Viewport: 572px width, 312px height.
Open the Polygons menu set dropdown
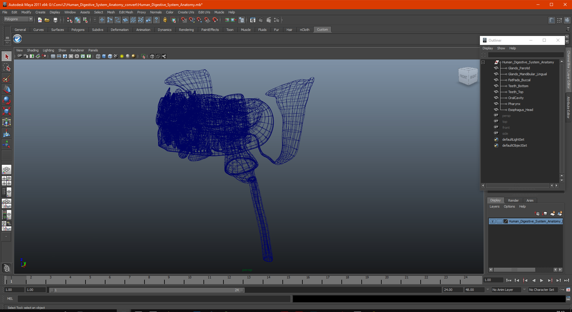click(x=18, y=19)
